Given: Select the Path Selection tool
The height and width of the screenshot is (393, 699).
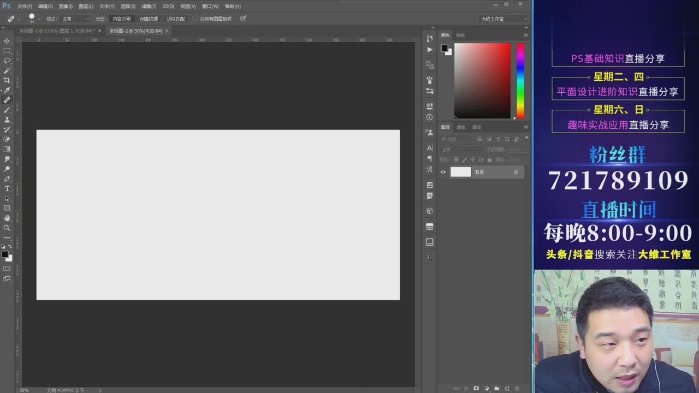Looking at the screenshot, I should pyautogui.click(x=7, y=198).
